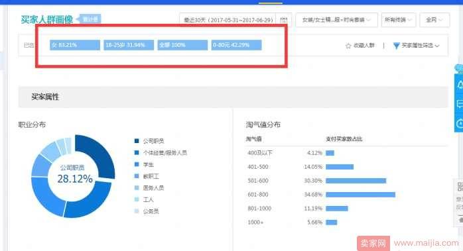Click the 18-25岁 31.94% filter tag
Viewport: 463px width, 251px height.
click(x=129, y=45)
